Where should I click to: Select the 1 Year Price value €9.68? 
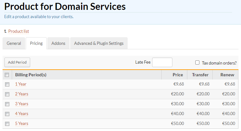(178, 84)
